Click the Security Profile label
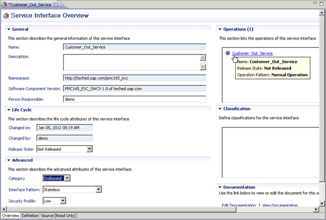The width and height of the screenshot is (326, 220). (x=22, y=201)
